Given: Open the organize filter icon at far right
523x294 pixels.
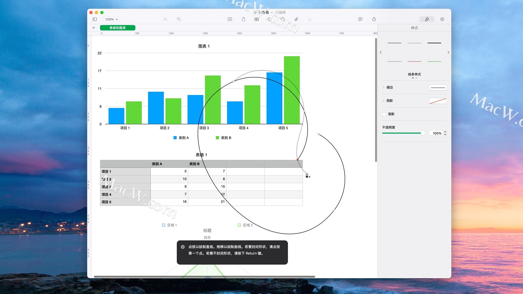Looking at the screenshot, I should pos(442,19).
